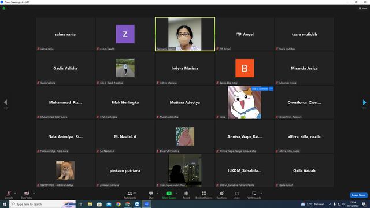Open audio options arrow beside Unmute

(x=15, y=194)
